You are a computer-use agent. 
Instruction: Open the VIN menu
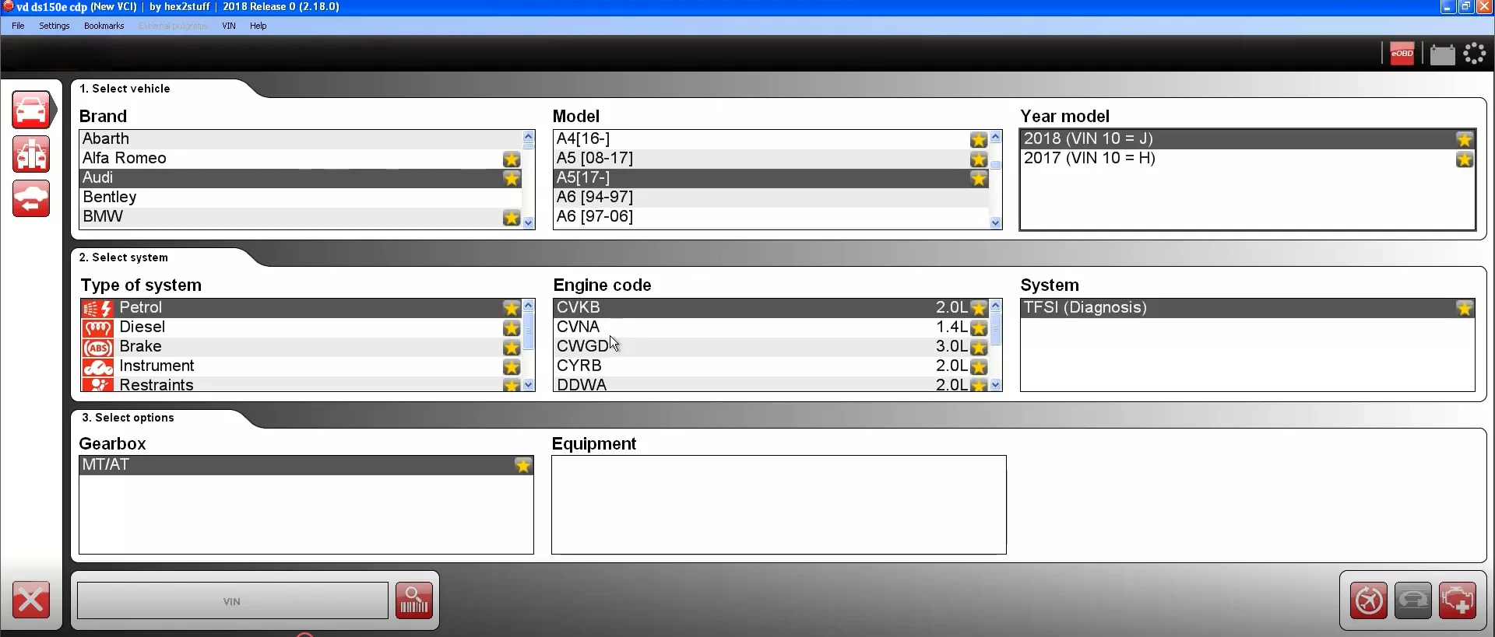pyautogui.click(x=229, y=26)
